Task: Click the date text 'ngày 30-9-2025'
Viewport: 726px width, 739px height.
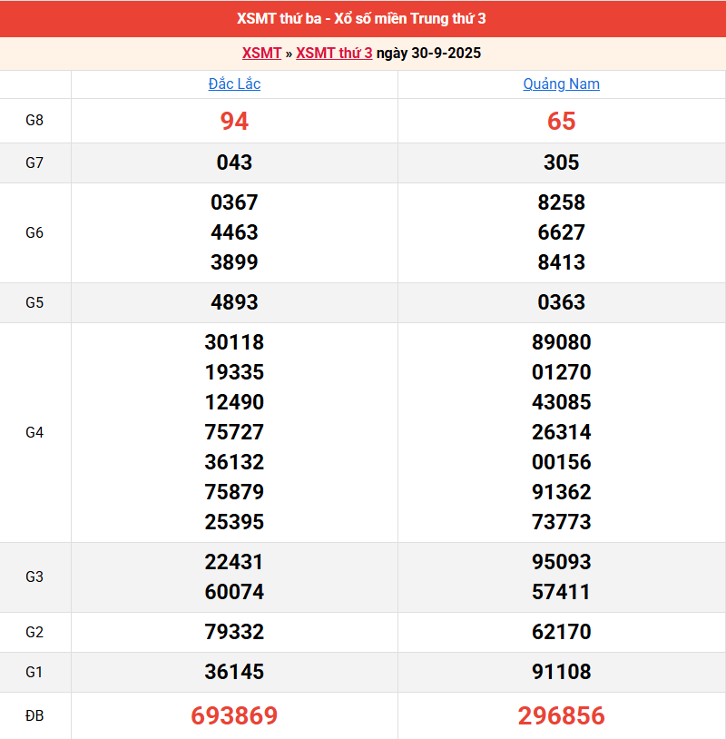Action: (x=428, y=54)
